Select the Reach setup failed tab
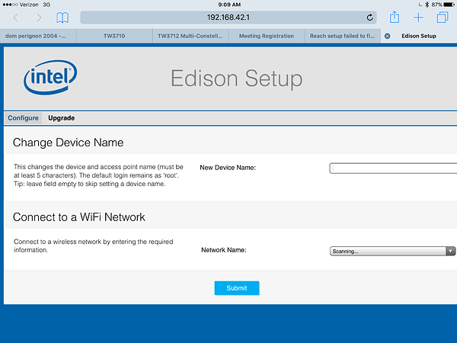Viewport: 457px width, 343px height. (x=343, y=36)
